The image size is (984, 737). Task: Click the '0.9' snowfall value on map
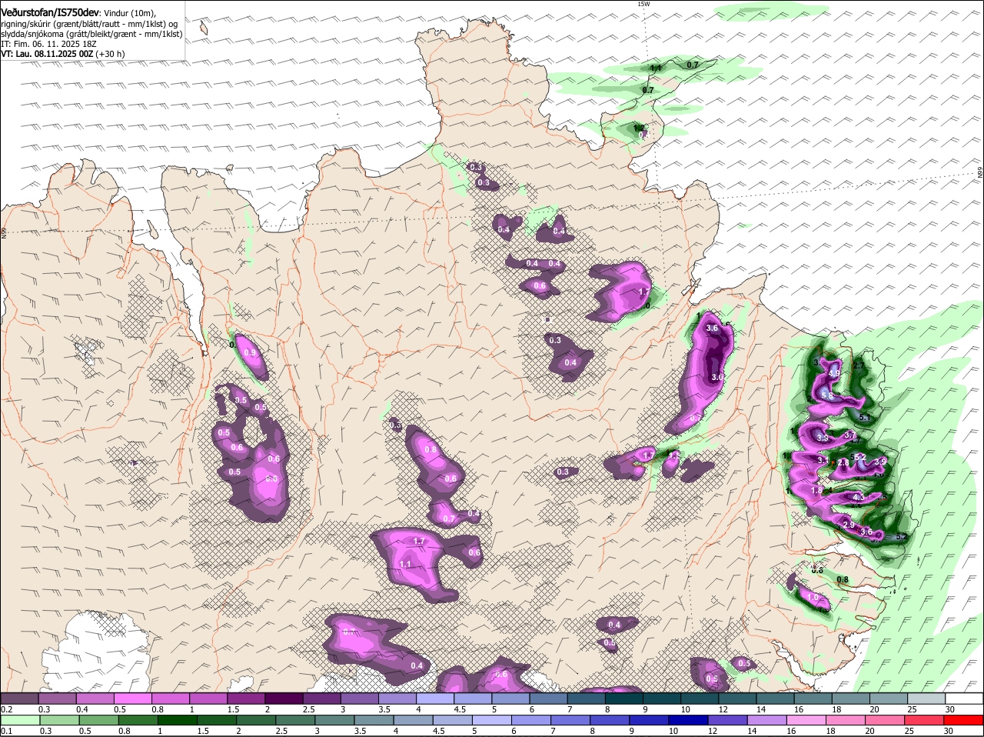[249, 352]
